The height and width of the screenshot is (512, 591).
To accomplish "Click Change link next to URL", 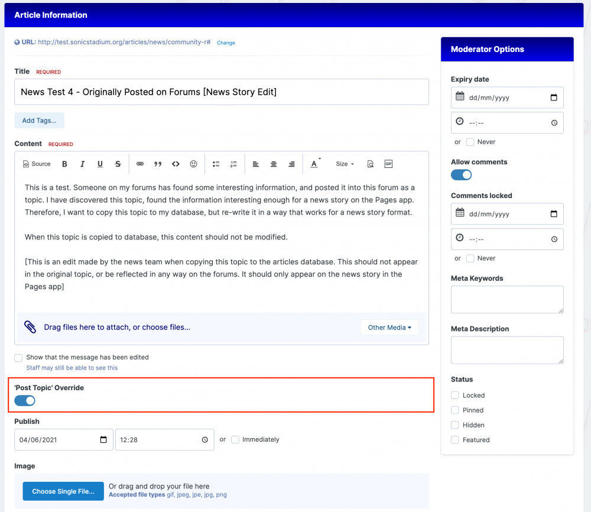I will tap(226, 43).
